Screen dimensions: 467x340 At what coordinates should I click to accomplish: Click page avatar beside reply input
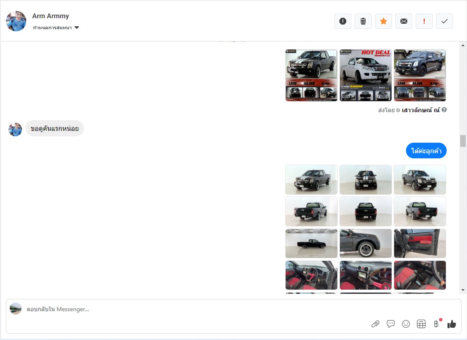pyautogui.click(x=16, y=309)
